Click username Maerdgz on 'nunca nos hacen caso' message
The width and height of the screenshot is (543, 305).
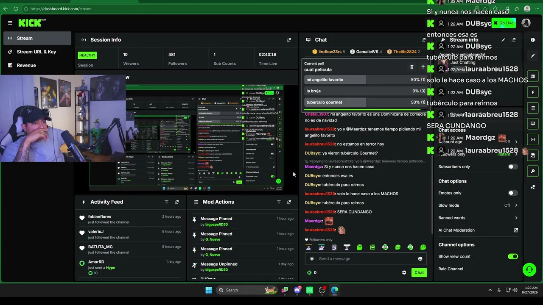click(x=313, y=167)
